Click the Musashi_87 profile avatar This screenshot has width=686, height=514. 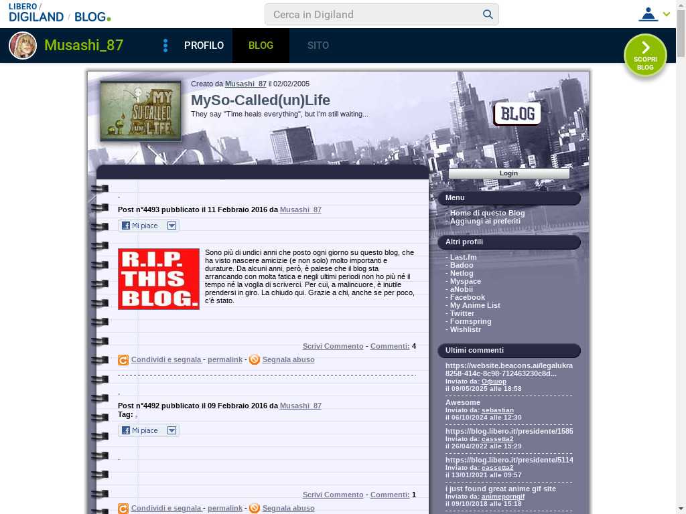pos(23,46)
